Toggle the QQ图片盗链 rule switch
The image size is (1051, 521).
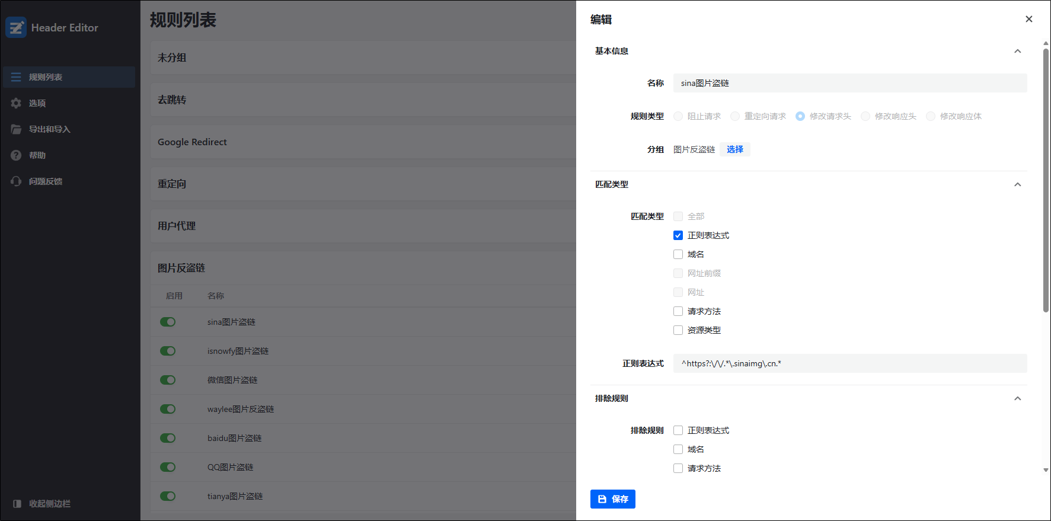(168, 467)
